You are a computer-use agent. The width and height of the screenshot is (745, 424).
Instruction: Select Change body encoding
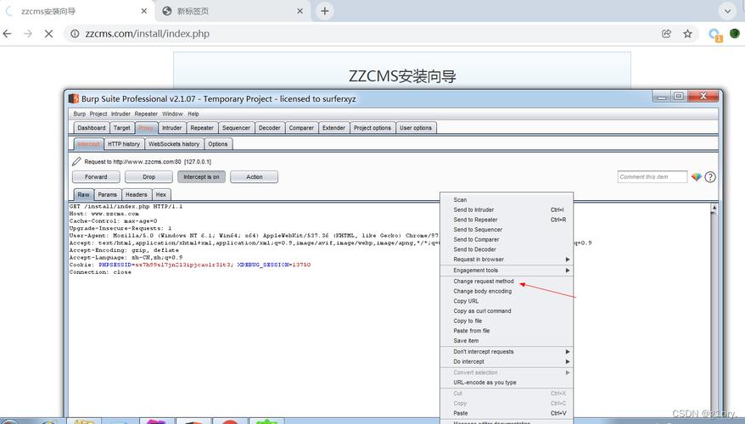pyautogui.click(x=507, y=292)
